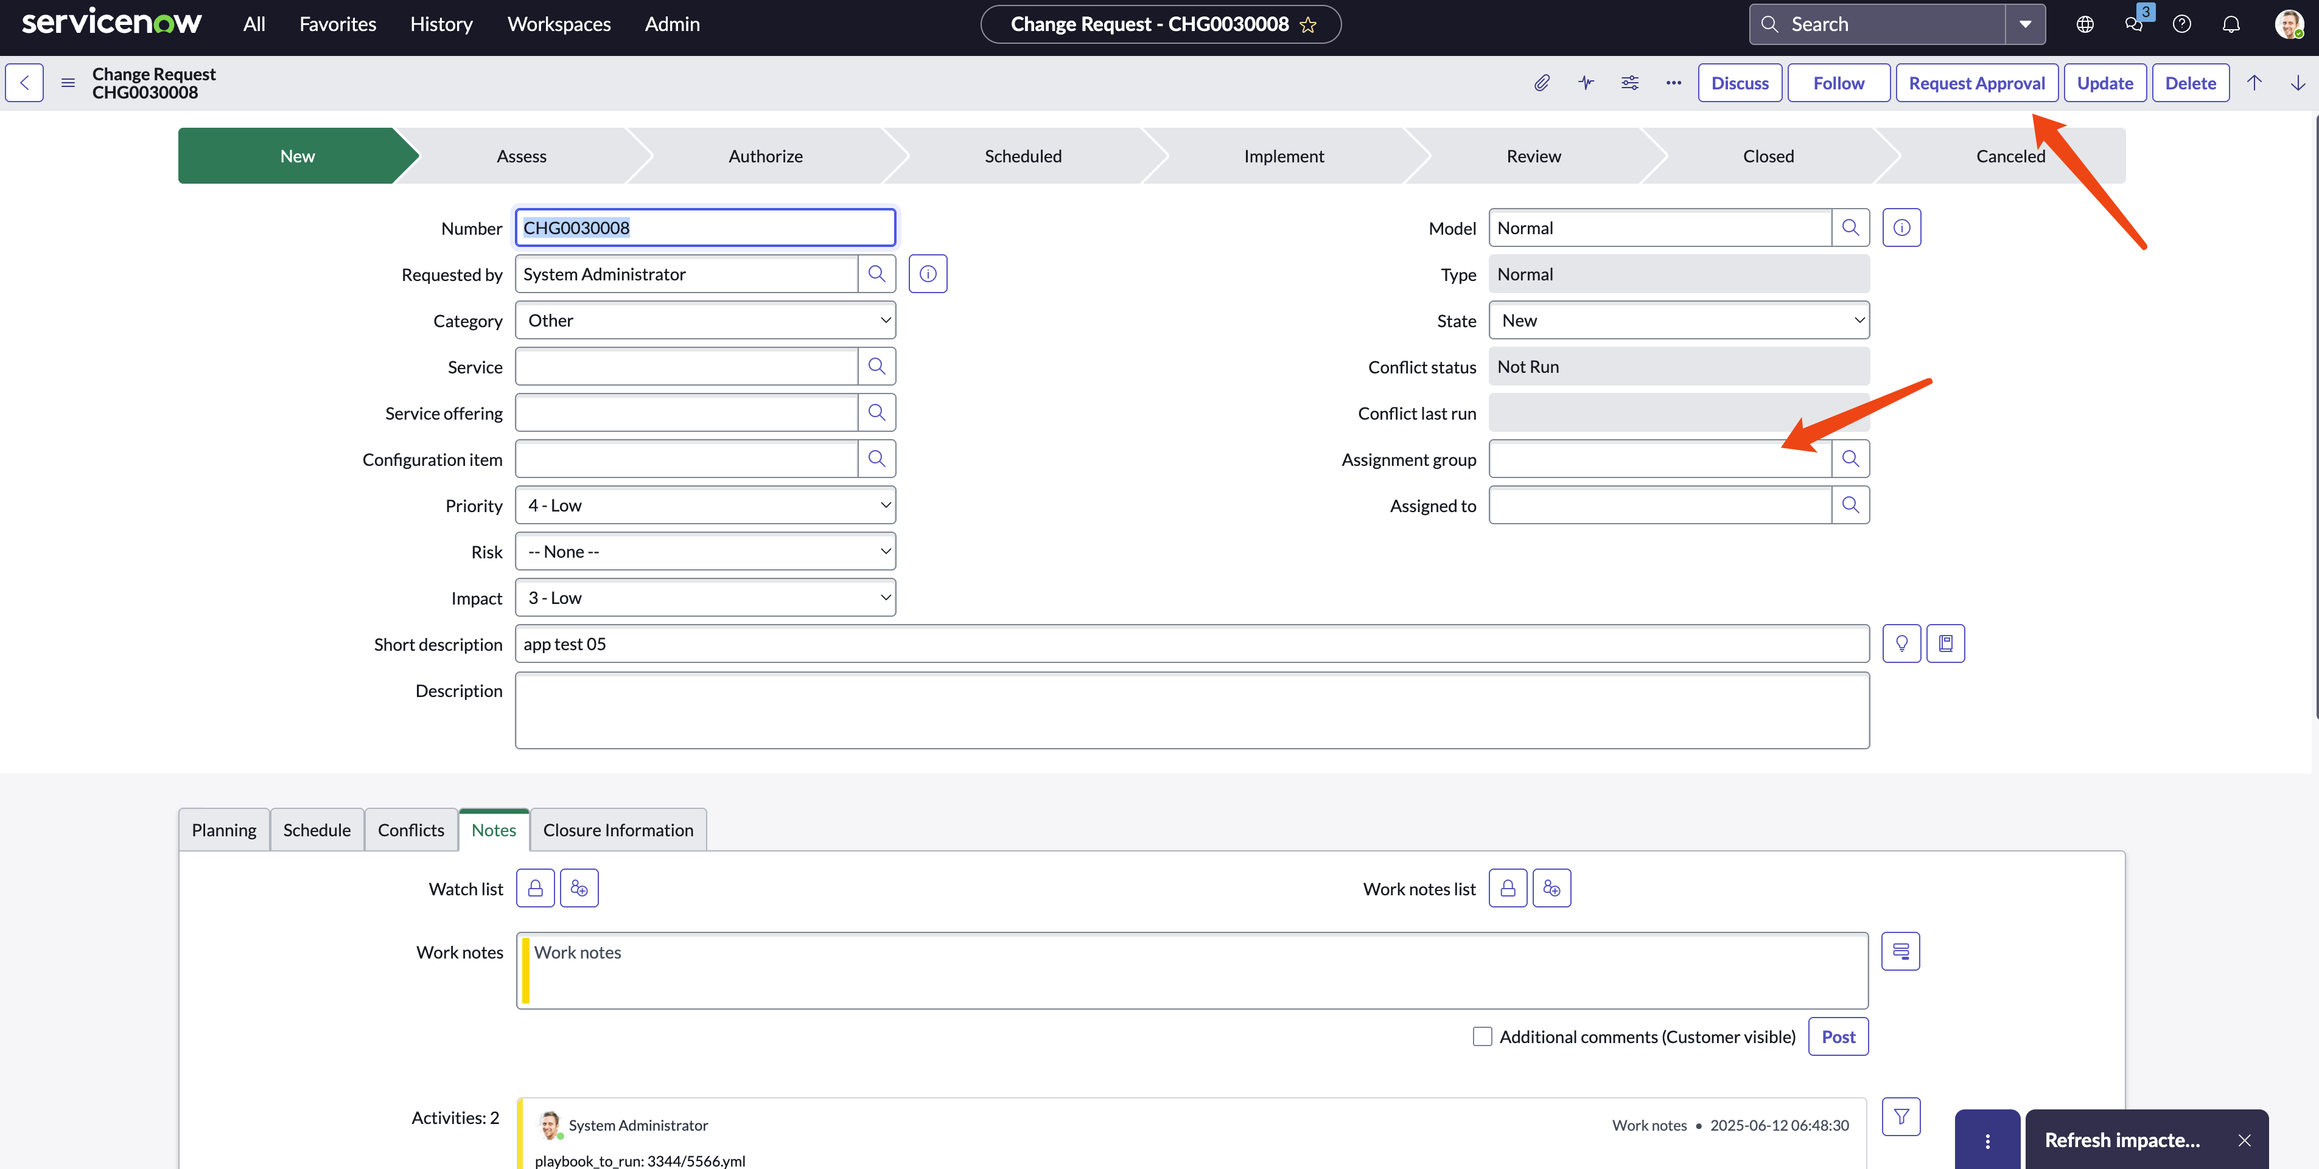Open the Workspaces menu
2319x1169 pixels.
[558, 24]
